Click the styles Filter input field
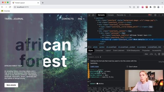The image size is (164, 92). coord(115,54)
